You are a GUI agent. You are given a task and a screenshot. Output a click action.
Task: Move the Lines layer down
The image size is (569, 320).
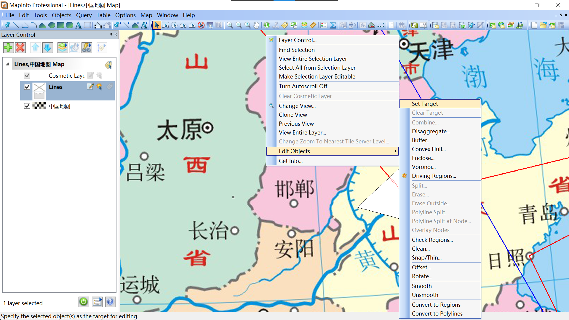47,47
